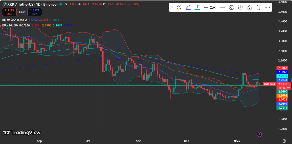Click the 1.7616 green price axis label
This screenshot has width=292, height=144.
(282, 108)
